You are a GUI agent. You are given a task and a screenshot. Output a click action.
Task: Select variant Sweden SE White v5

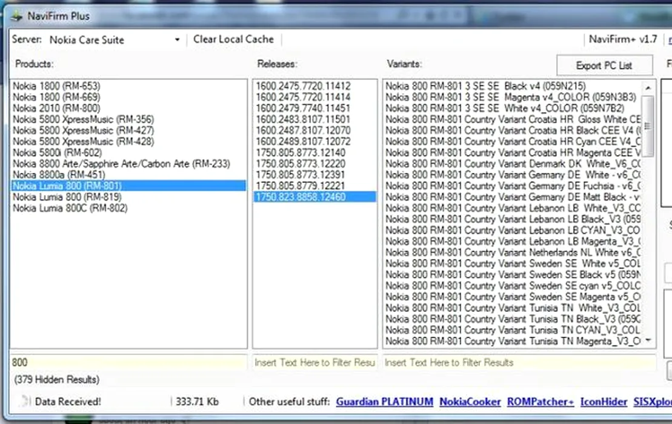click(513, 264)
